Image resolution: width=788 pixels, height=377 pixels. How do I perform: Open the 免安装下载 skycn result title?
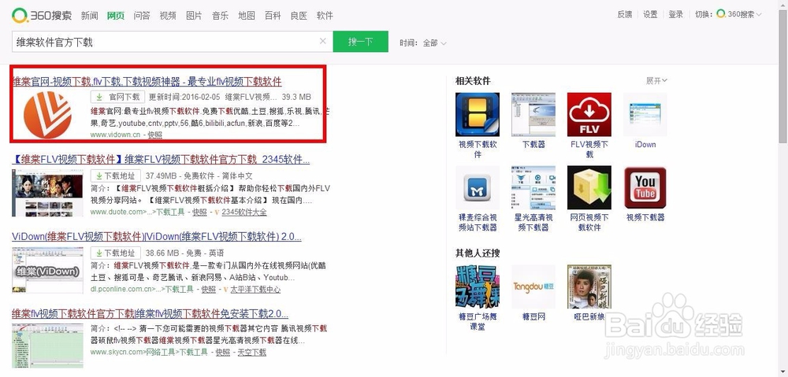coord(151,314)
